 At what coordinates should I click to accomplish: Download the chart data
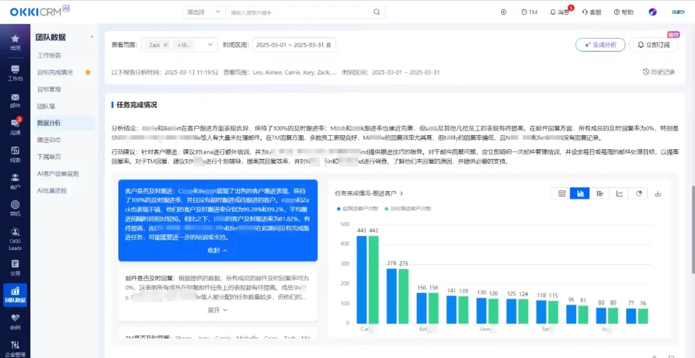[x=658, y=193]
